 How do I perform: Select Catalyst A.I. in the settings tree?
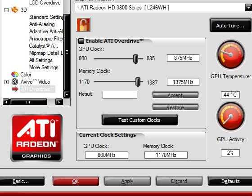43,46
